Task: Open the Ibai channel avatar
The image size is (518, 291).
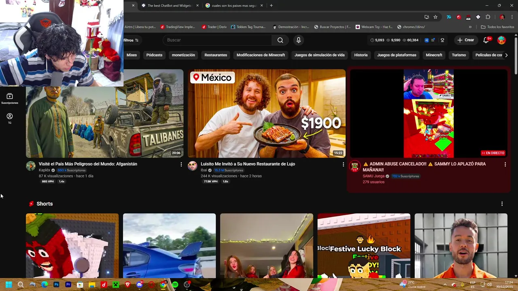Action: coord(193,166)
